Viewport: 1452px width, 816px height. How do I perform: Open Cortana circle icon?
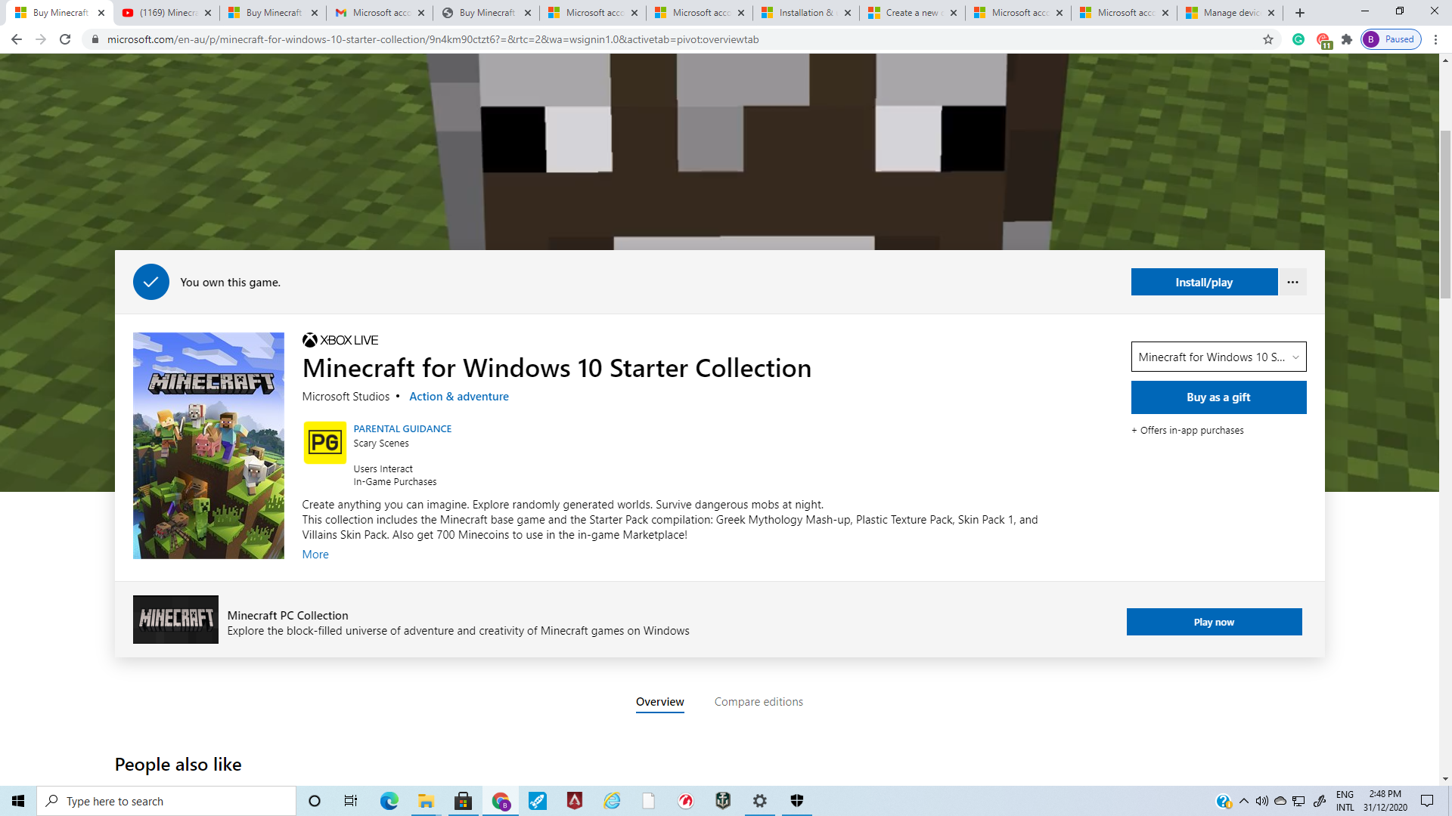coord(315,801)
